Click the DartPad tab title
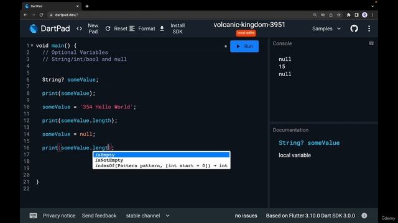The image size is (398, 223). pos(36,6)
